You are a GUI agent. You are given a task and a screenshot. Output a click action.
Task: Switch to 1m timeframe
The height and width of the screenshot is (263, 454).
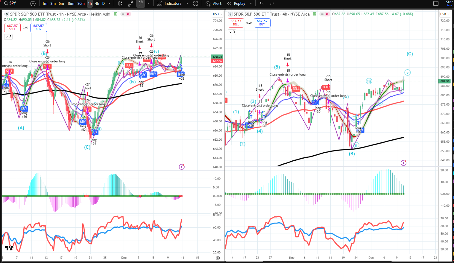(45, 4)
